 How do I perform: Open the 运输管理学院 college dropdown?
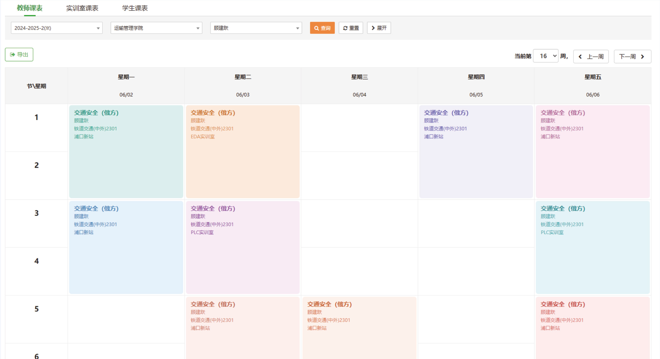pyautogui.click(x=156, y=28)
